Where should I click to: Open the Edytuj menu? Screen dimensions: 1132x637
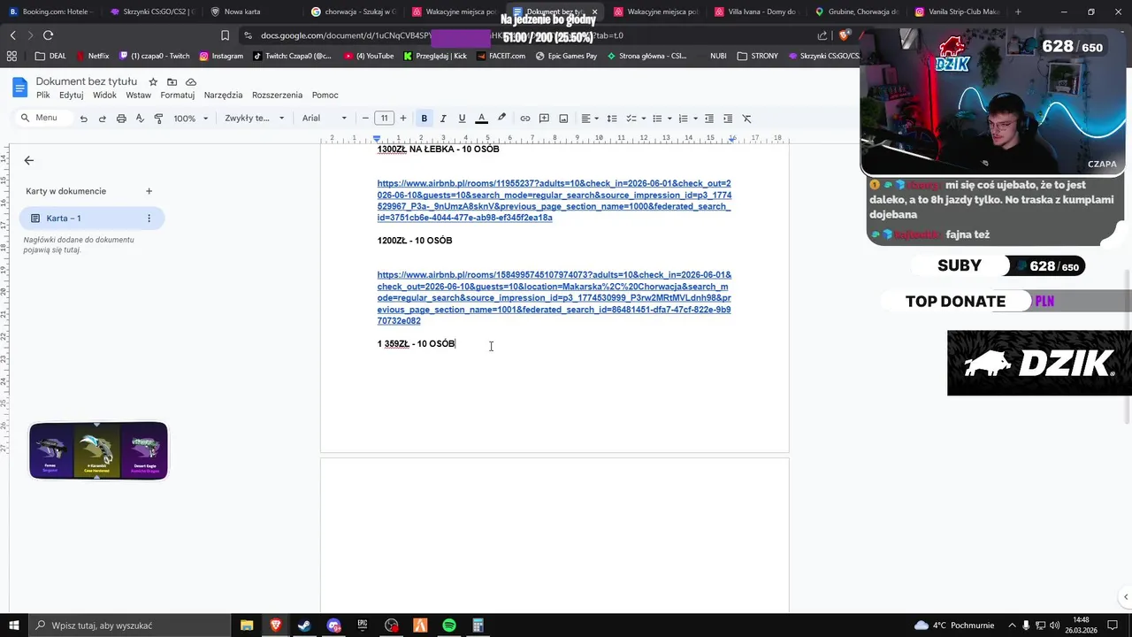click(x=71, y=96)
